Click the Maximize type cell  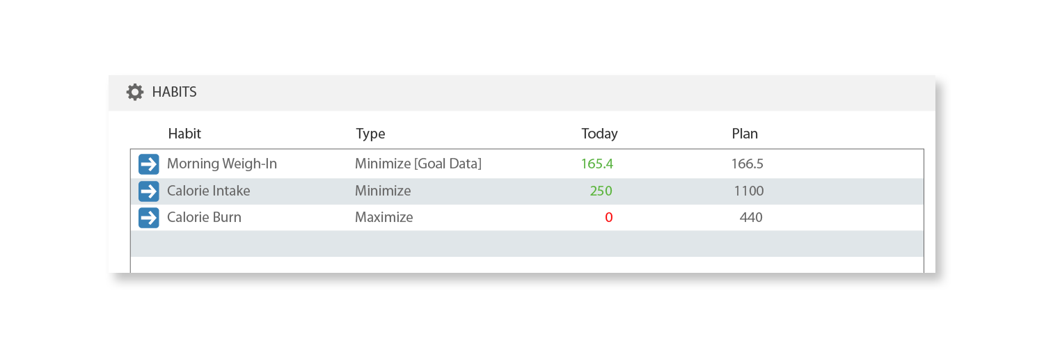[384, 217]
